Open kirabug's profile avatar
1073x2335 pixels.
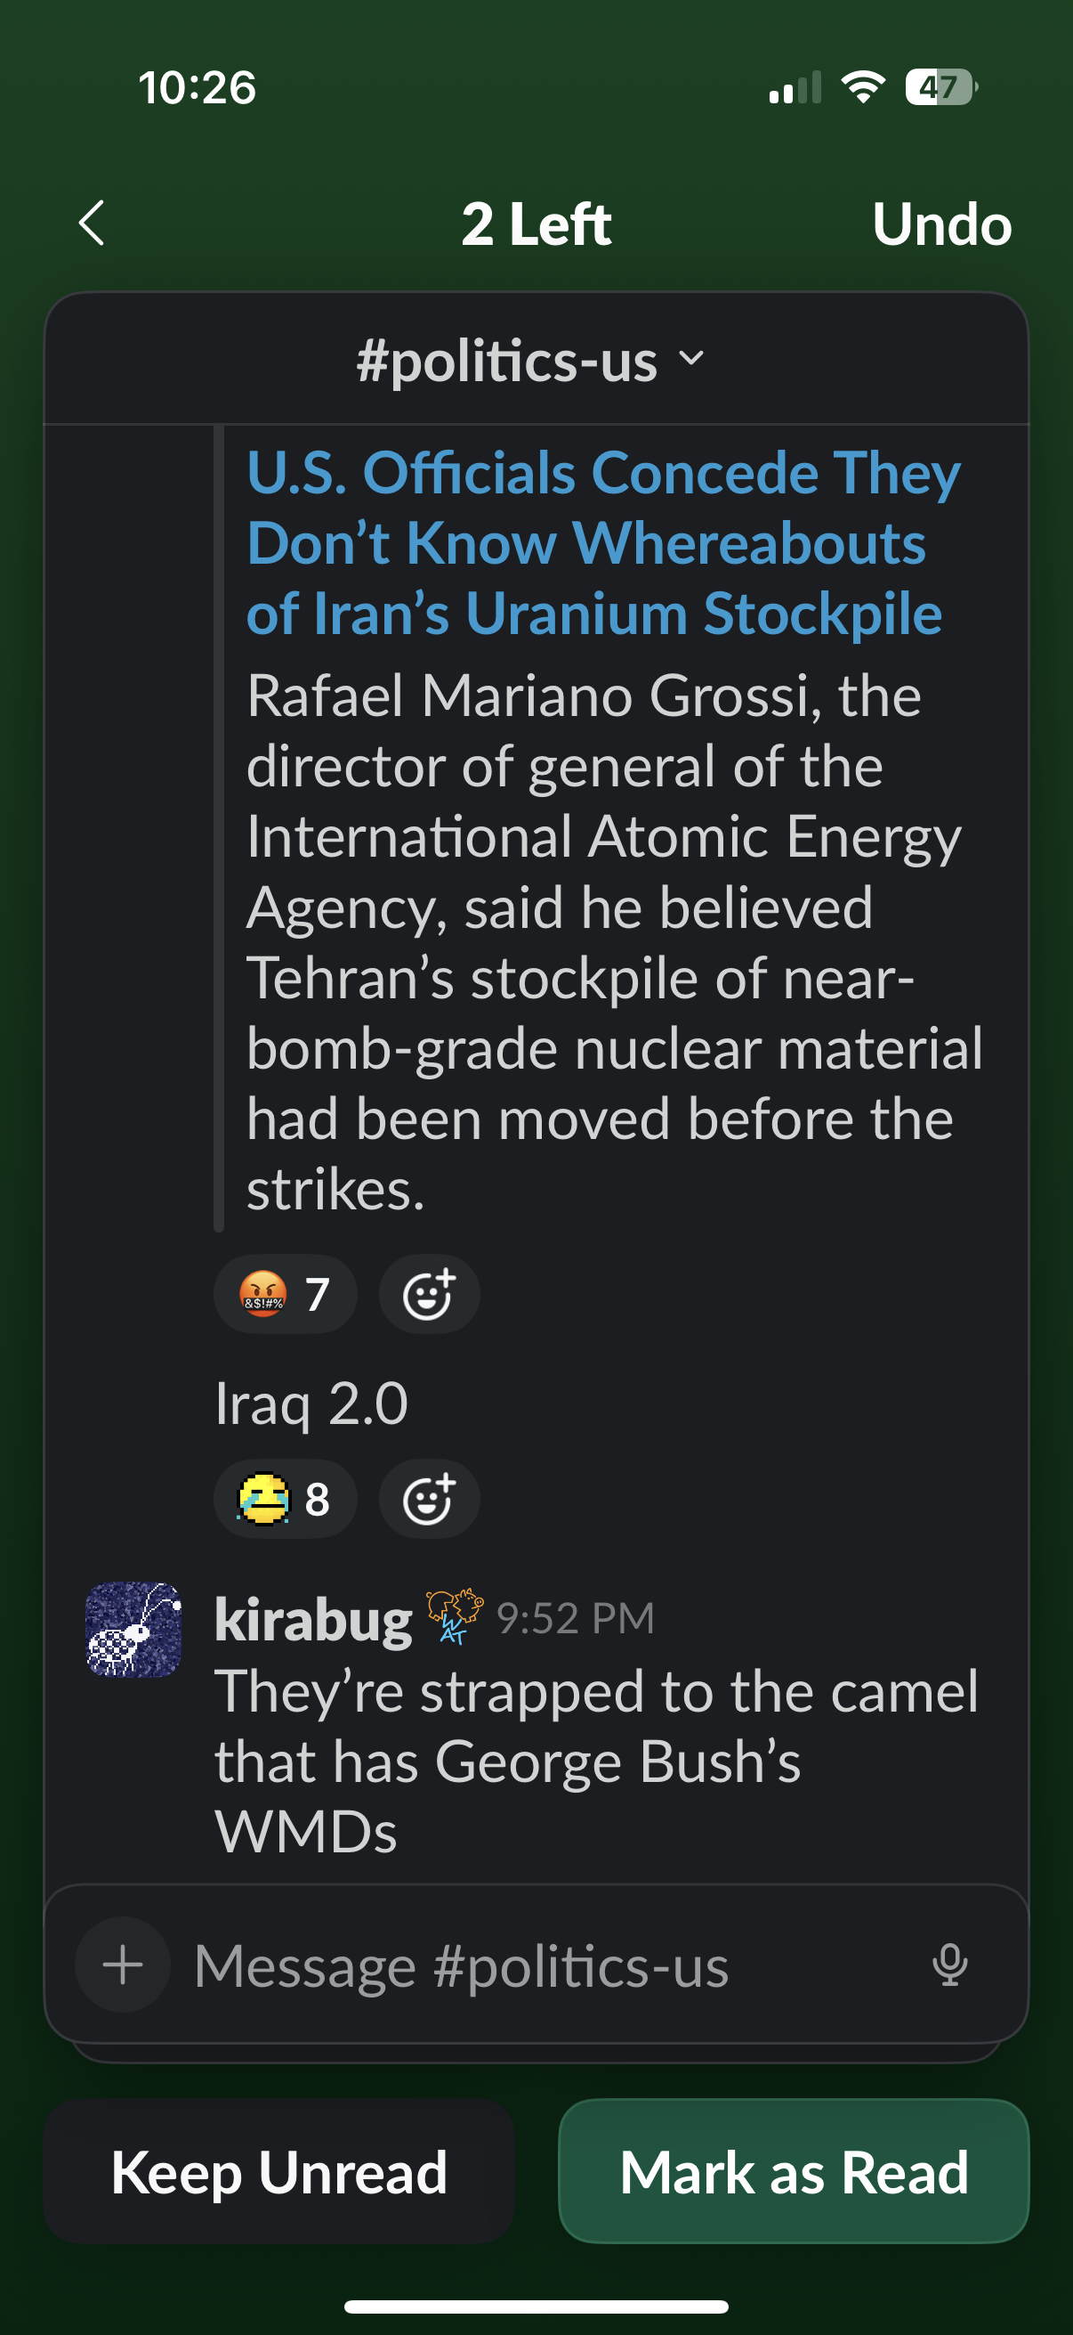pos(133,1629)
